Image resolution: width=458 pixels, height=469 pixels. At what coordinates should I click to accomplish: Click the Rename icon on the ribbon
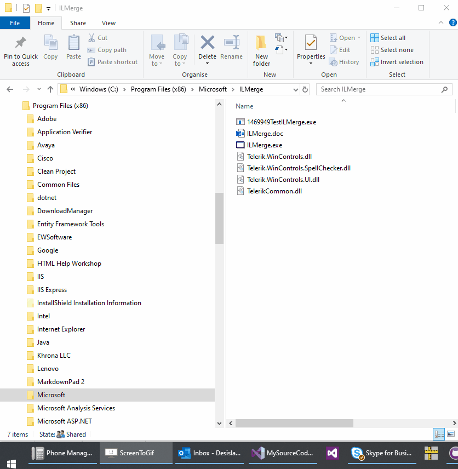[231, 49]
